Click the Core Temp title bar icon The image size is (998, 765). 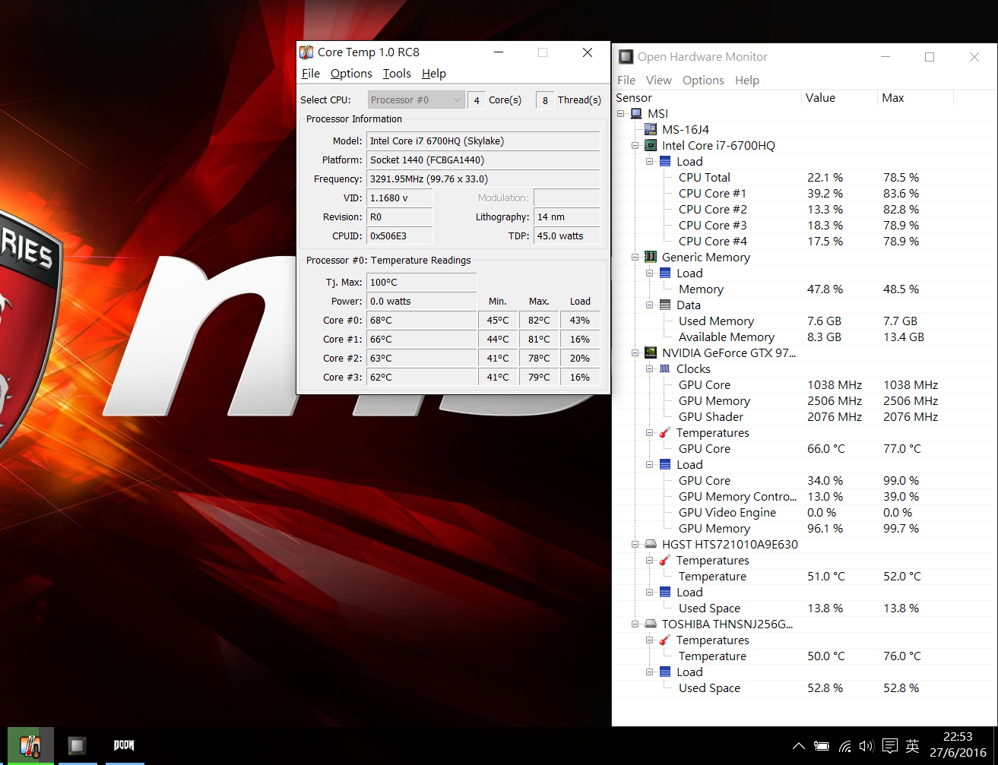point(306,52)
